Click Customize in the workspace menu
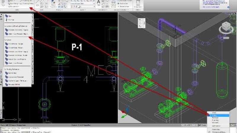This screenshot has height=133, width=237. [216, 129]
